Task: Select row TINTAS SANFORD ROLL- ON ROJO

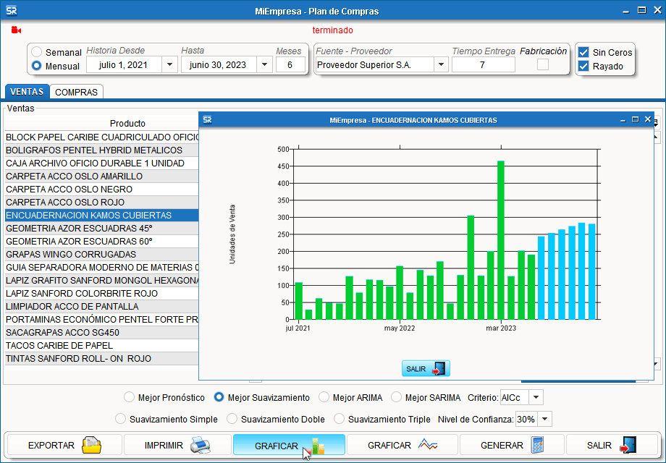Action: (101, 359)
